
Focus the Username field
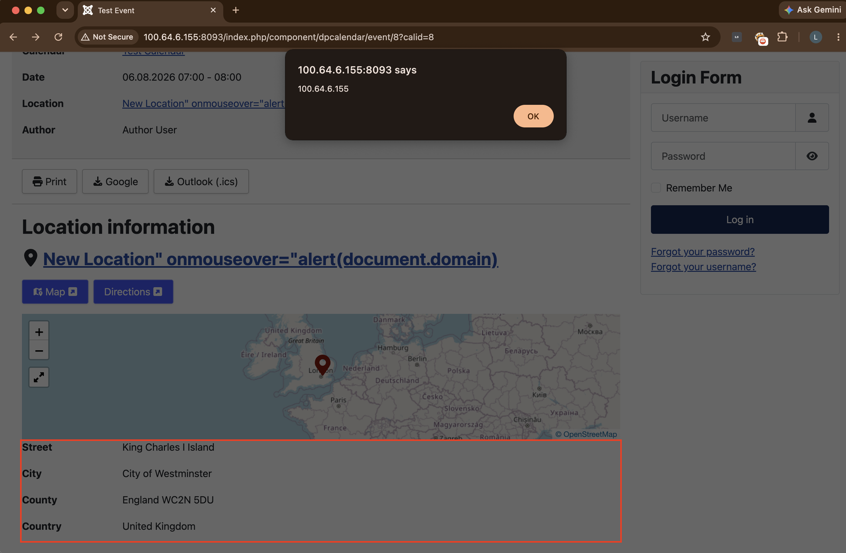point(723,118)
